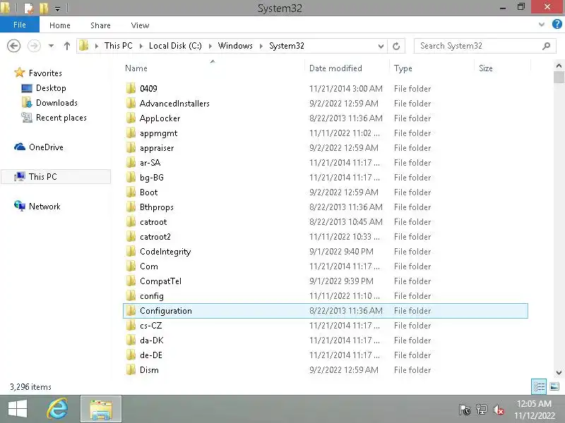Sort by the Name column header
The height and width of the screenshot is (423, 565).
(136, 68)
